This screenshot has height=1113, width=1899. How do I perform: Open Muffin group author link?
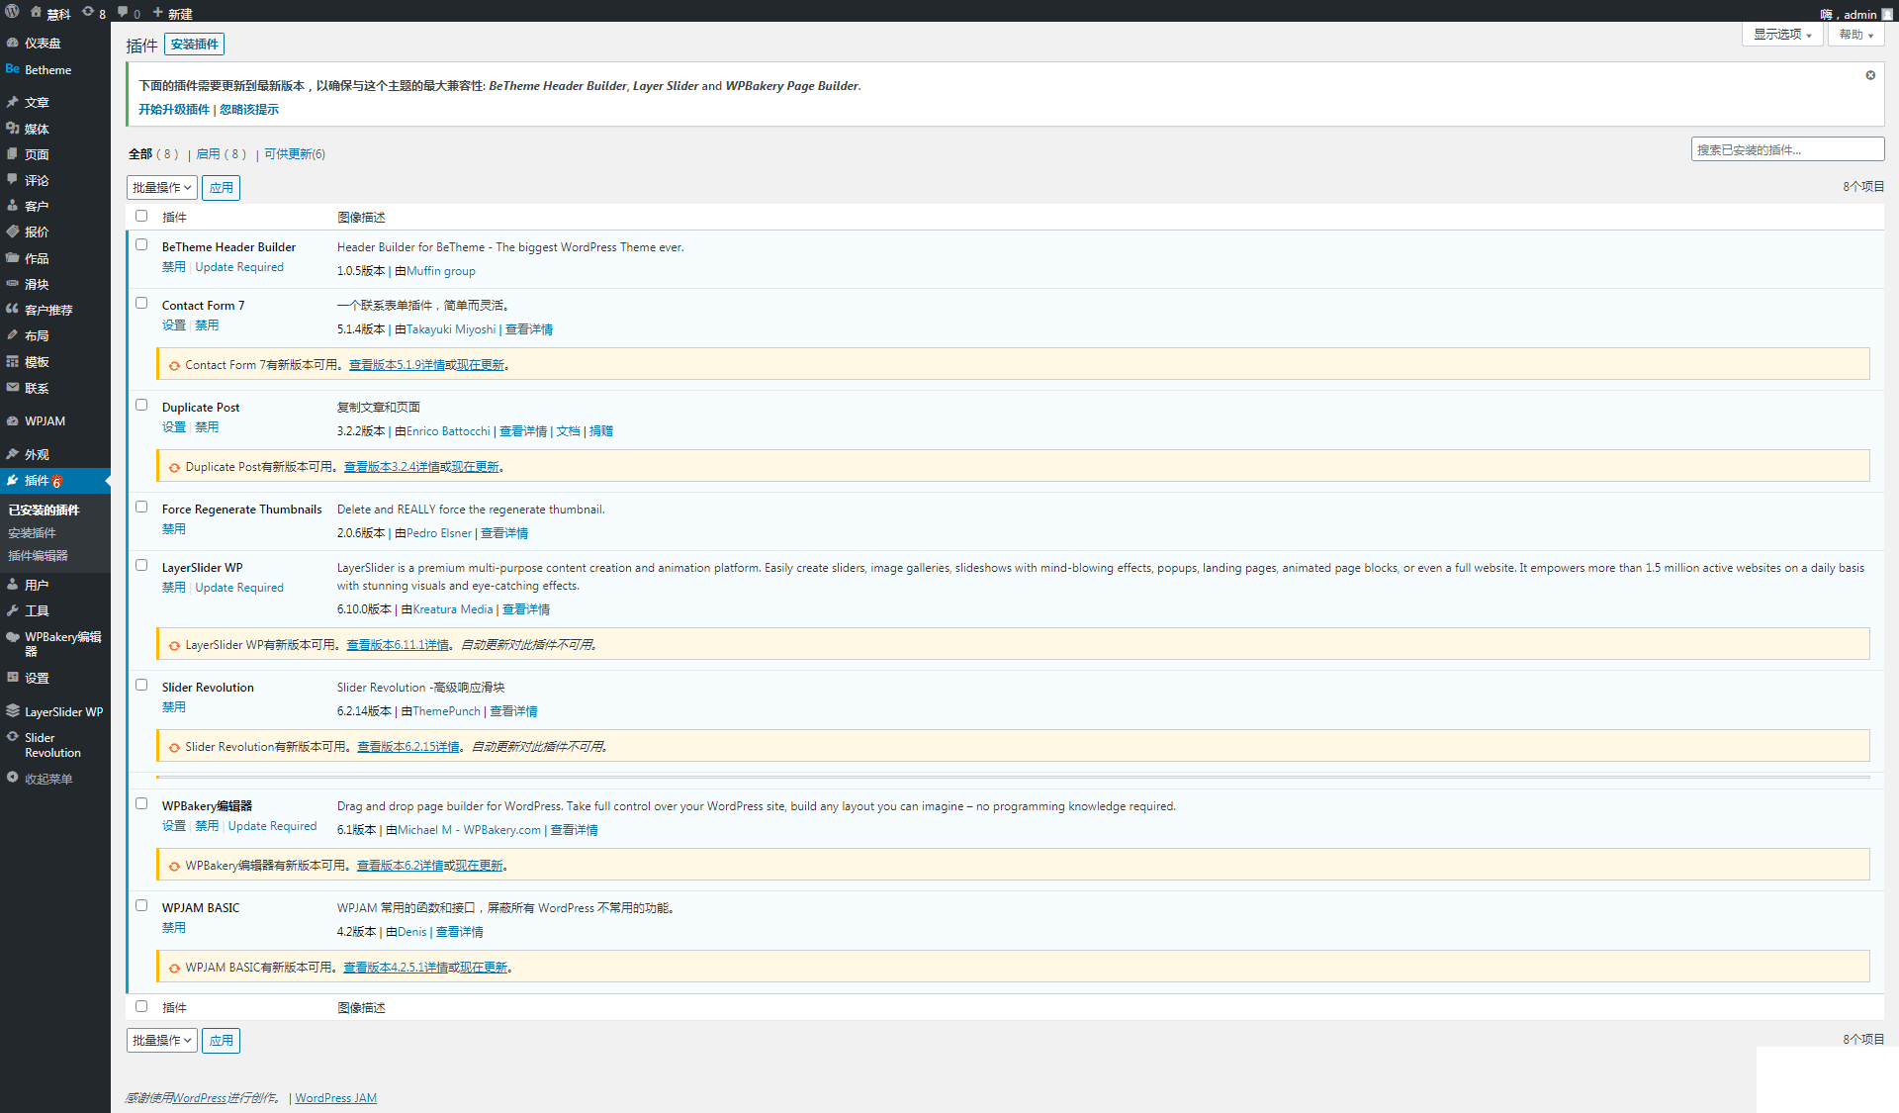441,271
